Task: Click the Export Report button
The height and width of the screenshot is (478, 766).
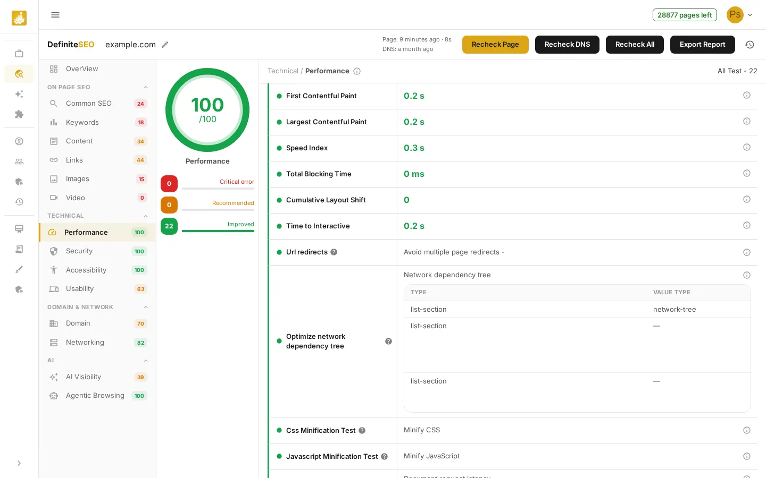Action: point(702,45)
